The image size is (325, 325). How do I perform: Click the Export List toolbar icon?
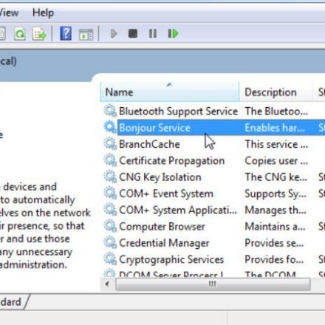point(39,34)
